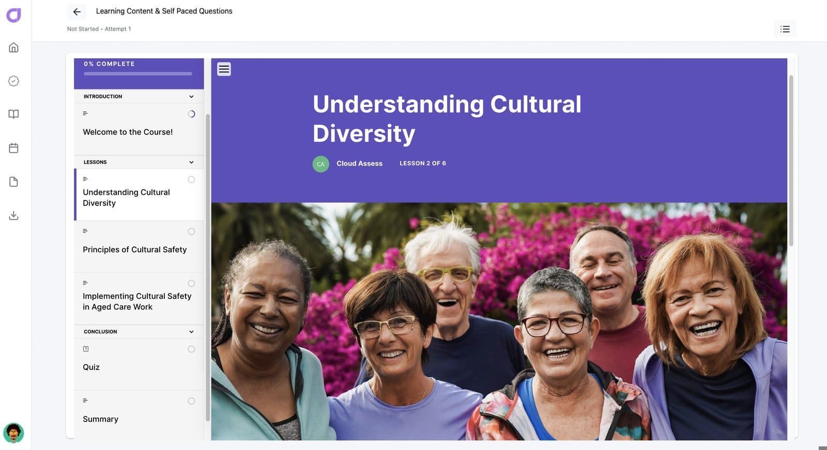Open the list view icon top right

[785, 29]
